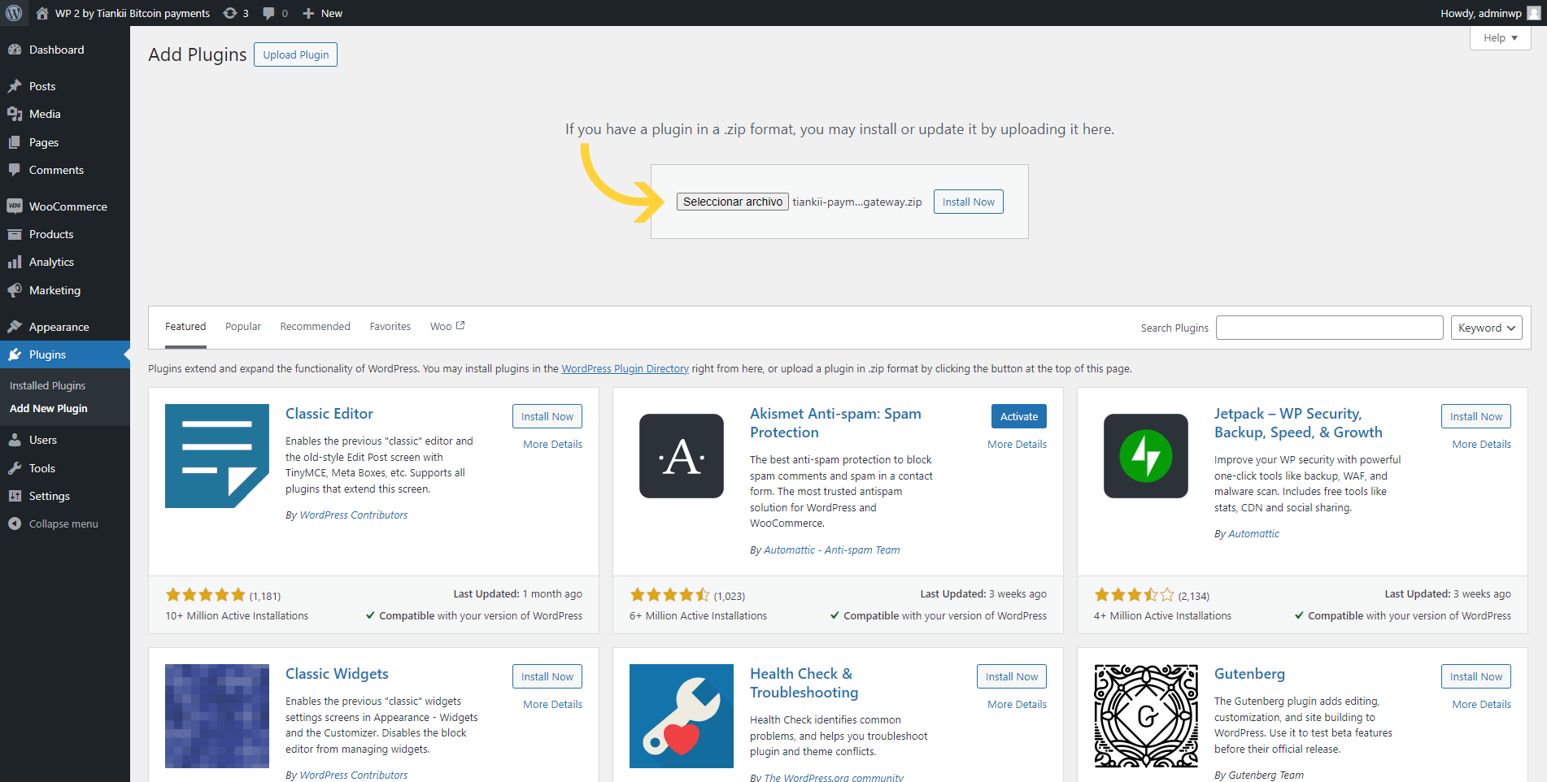Click Seleccionar archivo file chooser button
Screen dimensions: 1547x782
click(x=733, y=202)
